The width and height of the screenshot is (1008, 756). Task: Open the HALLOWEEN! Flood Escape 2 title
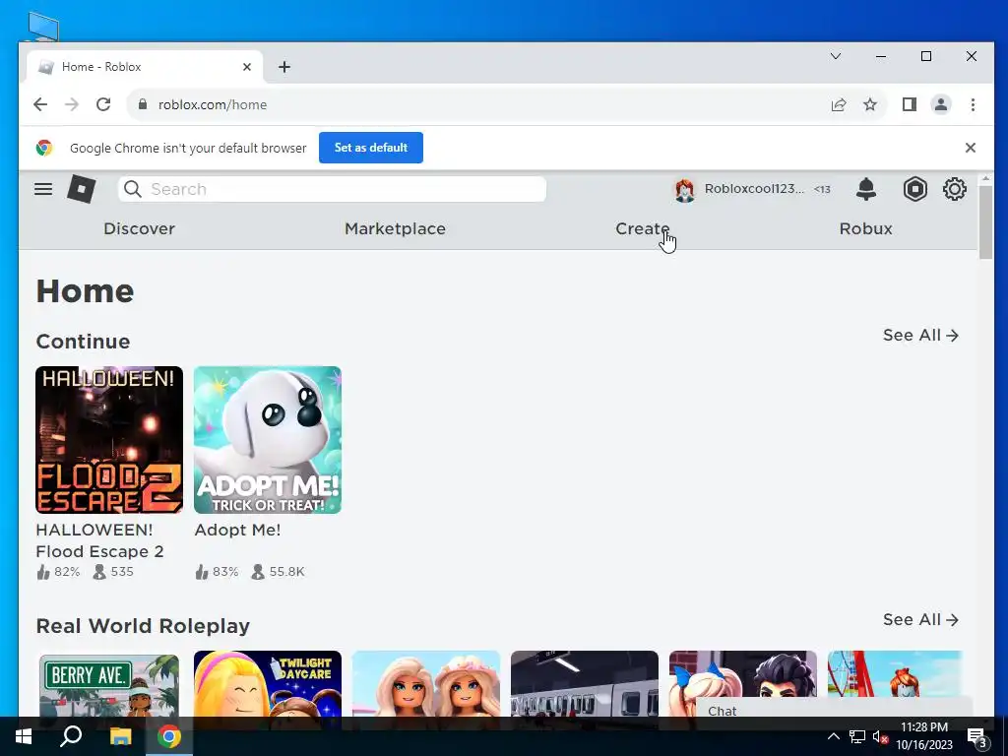(x=99, y=540)
